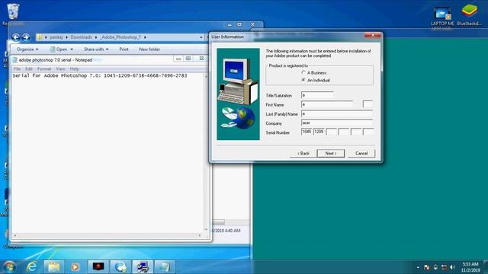Viewport: 488px width, 274px height.
Task: Close the User Information dialog
Action: (x=373, y=36)
